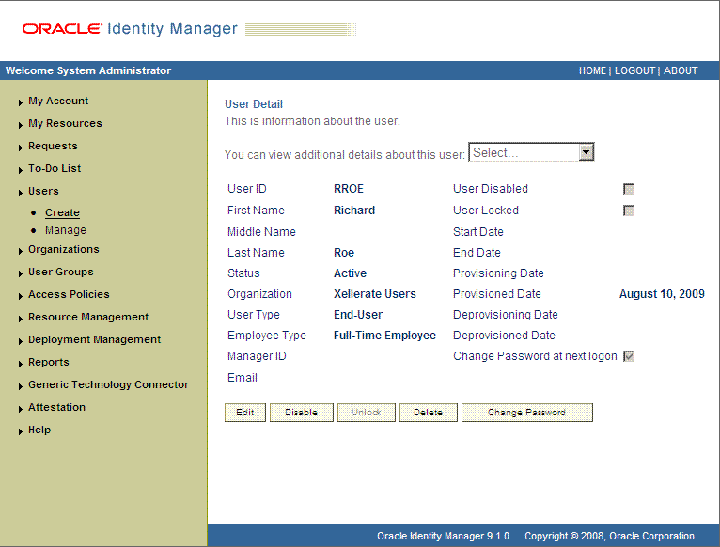720x547 pixels.
Task: Click Oracle Identity Manager 9.1.0 footer text
Action: coord(443,536)
